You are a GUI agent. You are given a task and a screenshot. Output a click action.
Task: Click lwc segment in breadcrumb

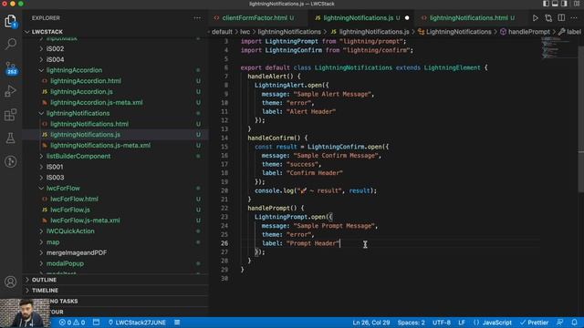pos(245,32)
